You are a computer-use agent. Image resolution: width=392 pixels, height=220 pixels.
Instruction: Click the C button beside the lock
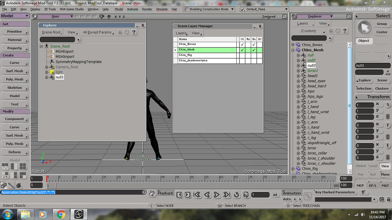(x=382, y=200)
